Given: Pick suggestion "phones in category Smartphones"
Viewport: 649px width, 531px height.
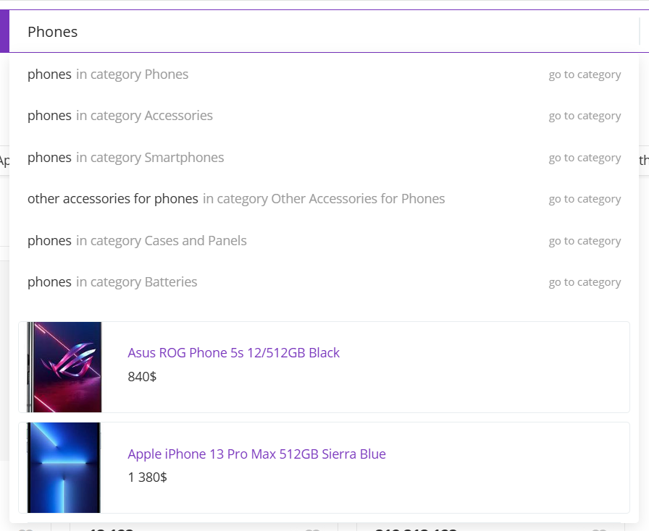Looking at the screenshot, I should 126,158.
